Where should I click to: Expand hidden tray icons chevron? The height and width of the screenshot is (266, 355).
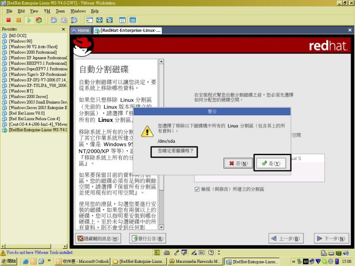pos(293,262)
